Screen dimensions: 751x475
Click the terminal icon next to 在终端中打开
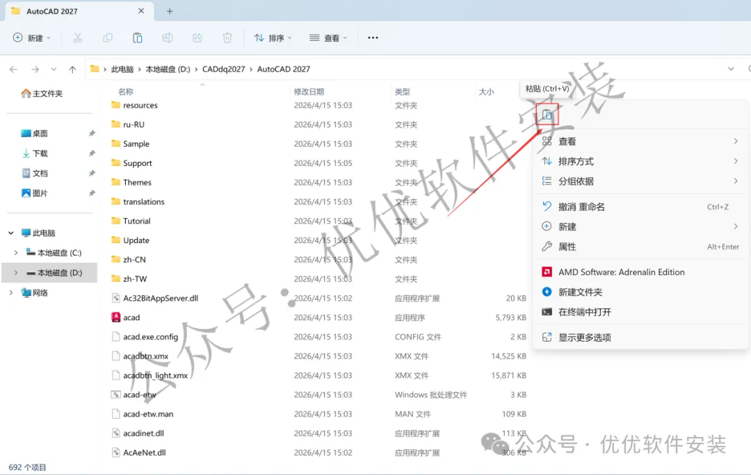547,312
